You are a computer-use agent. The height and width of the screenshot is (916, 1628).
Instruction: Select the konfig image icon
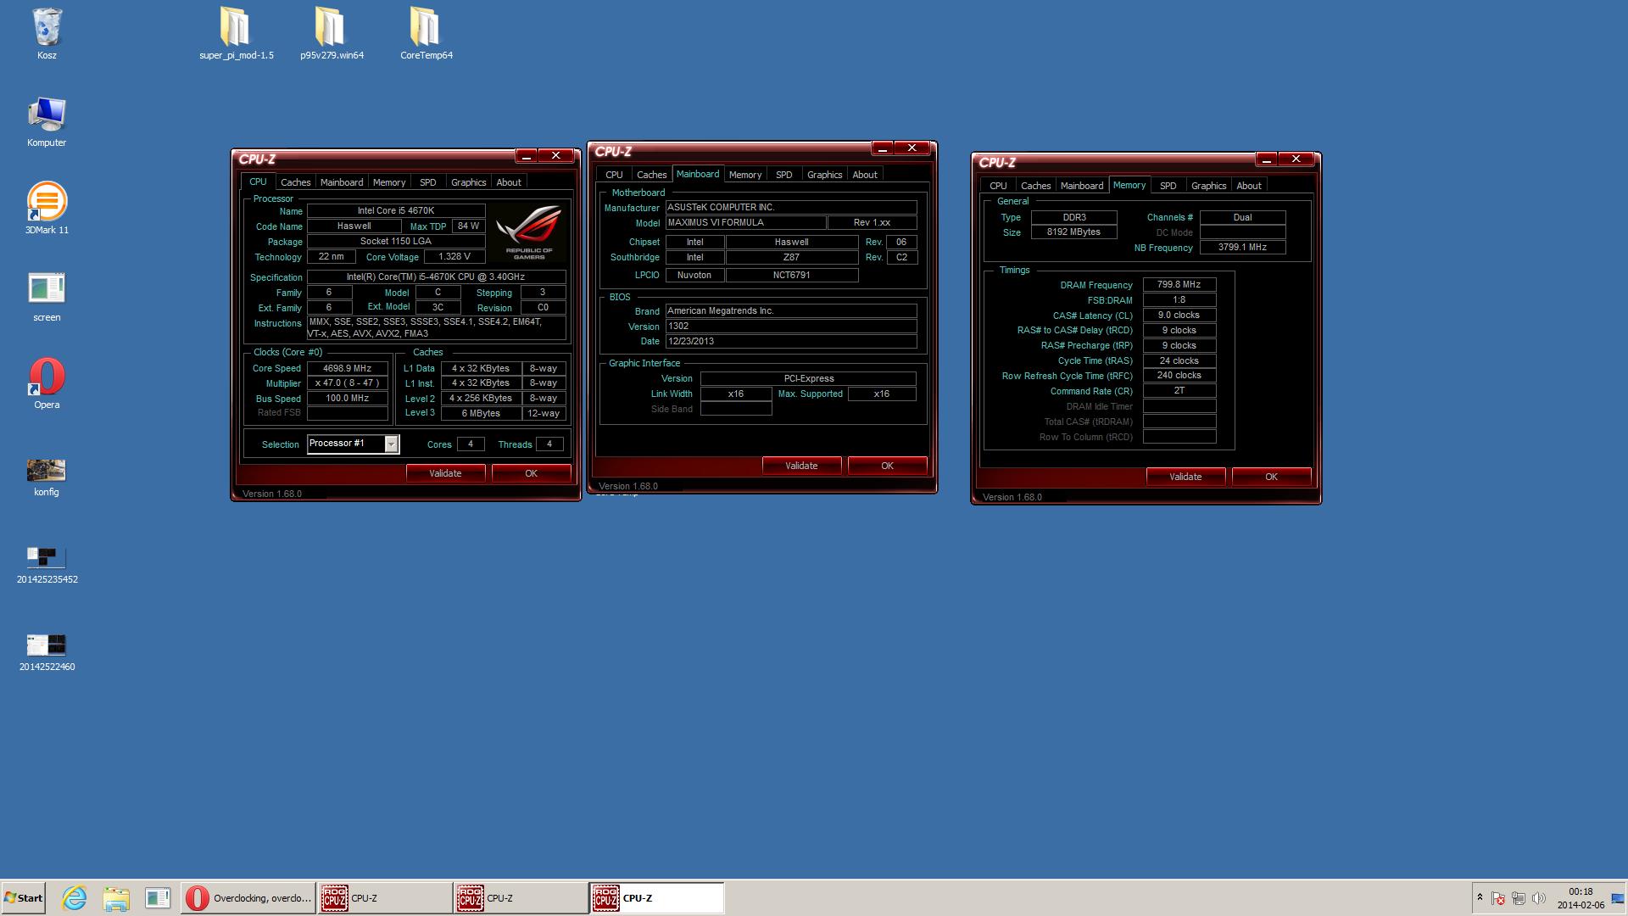pyautogui.click(x=47, y=478)
